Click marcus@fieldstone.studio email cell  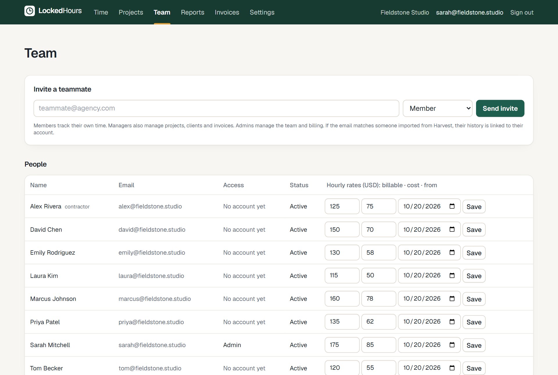(x=155, y=299)
